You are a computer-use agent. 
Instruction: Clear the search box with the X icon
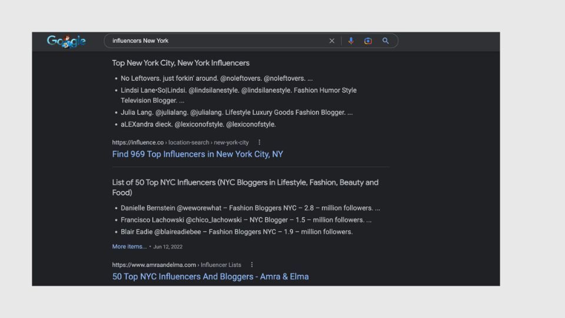[x=332, y=41]
